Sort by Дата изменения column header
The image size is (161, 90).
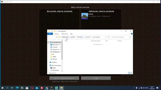pos(96,41)
